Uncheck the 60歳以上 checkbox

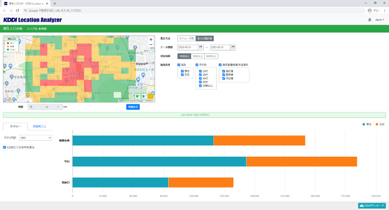click(x=200, y=86)
